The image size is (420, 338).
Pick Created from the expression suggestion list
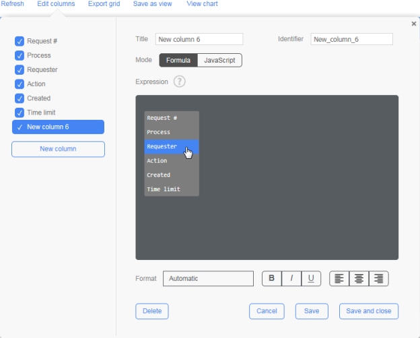point(171,175)
